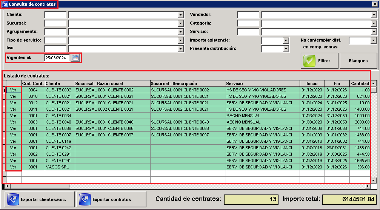Open the calendar picker next to Vigentes al
Image resolution: width=380 pixels, height=210 pixels.
75,58
